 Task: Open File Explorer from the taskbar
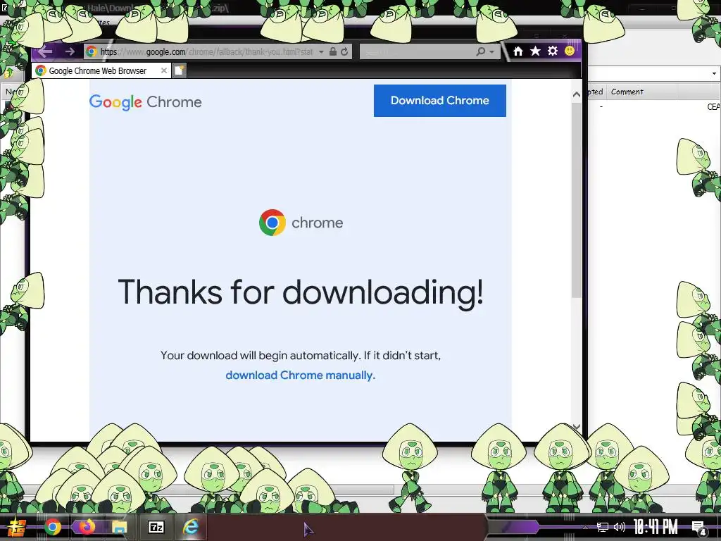click(x=120, y=527)
